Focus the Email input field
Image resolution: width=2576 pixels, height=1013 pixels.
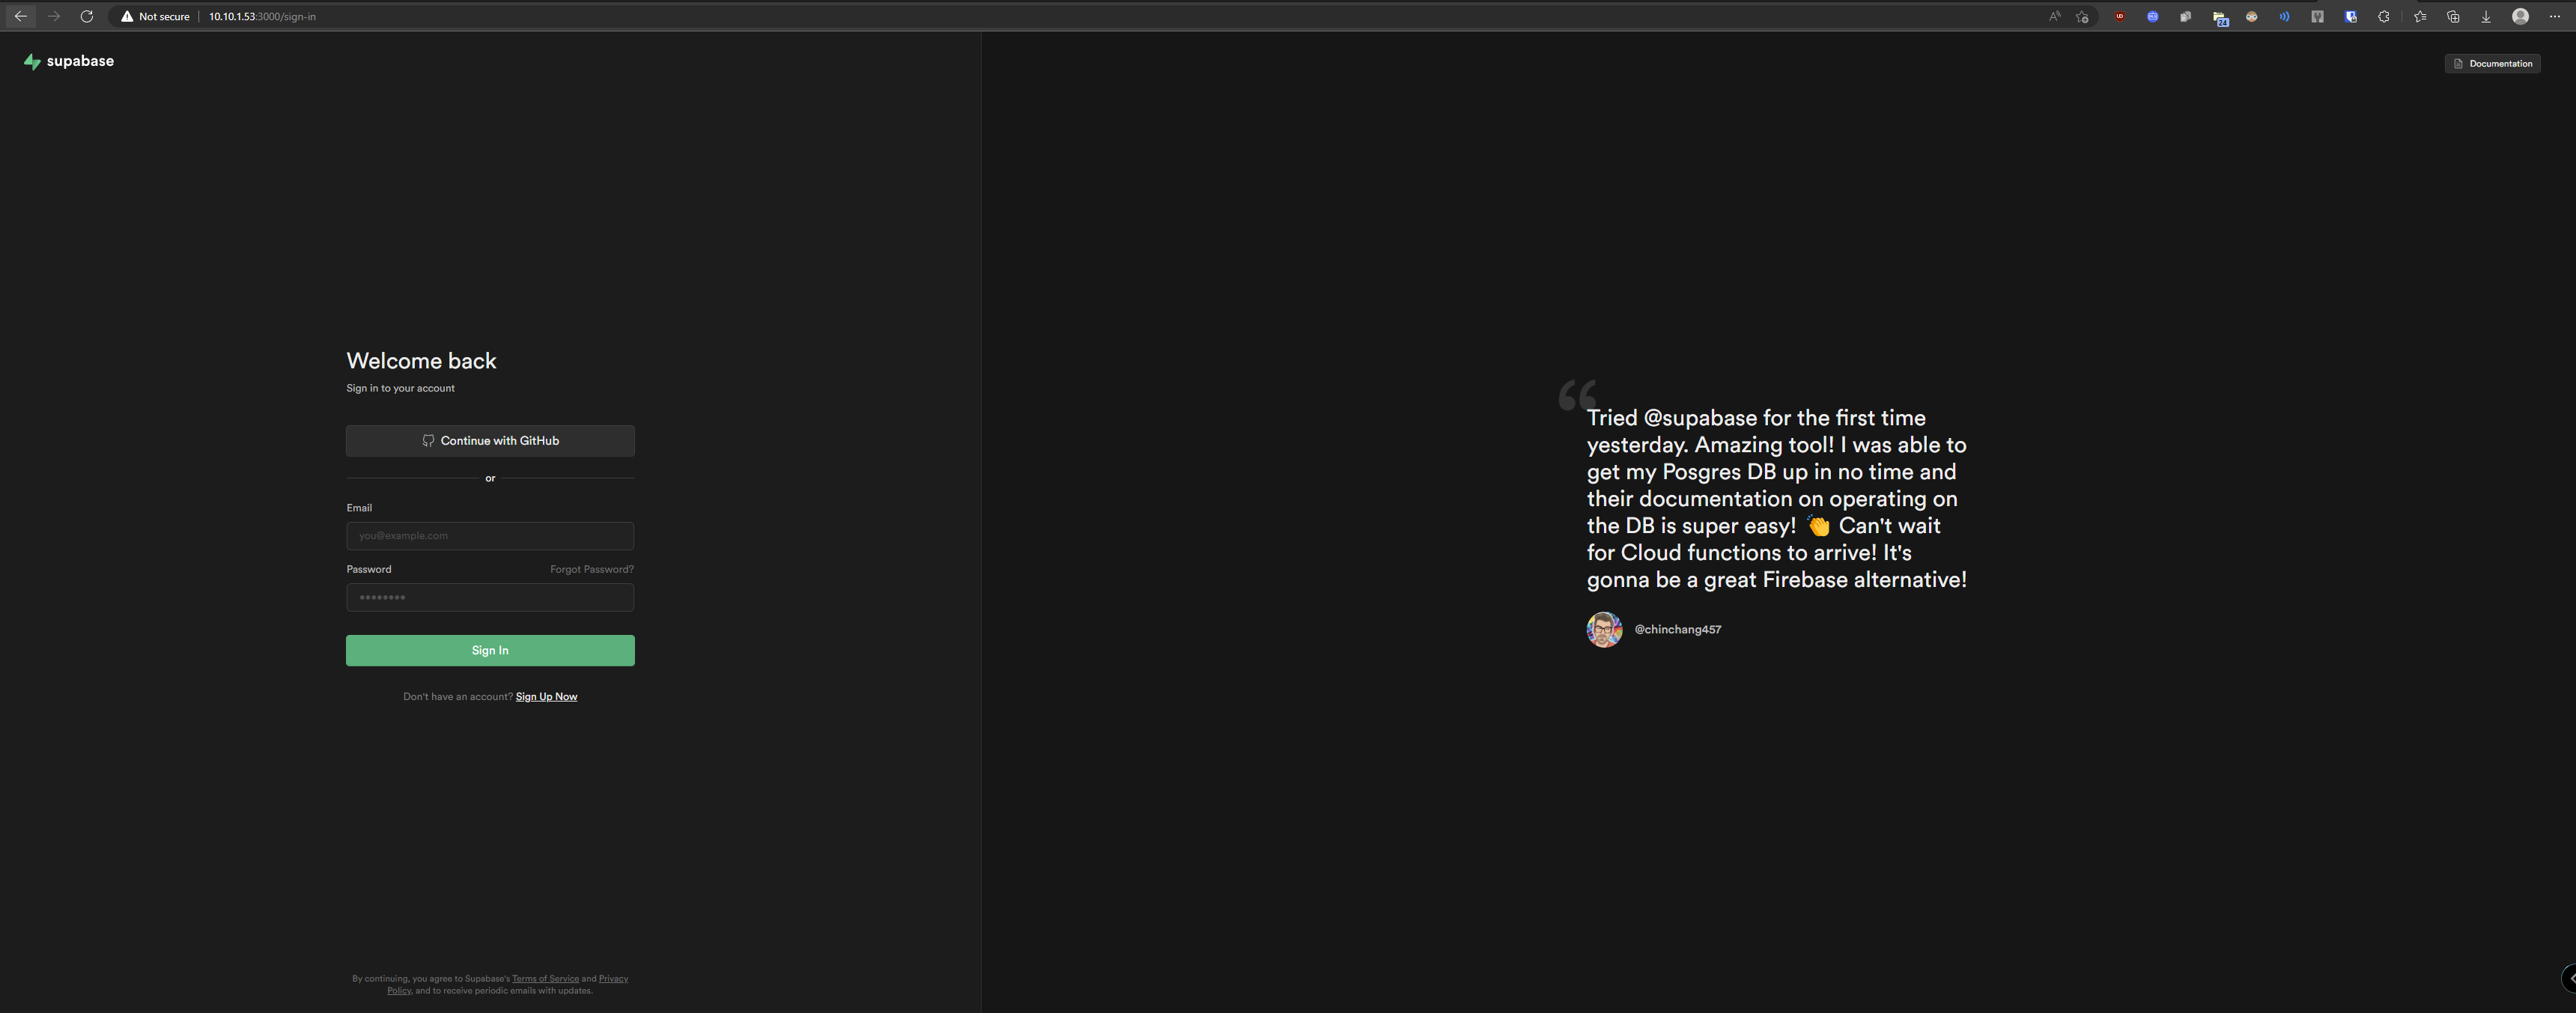490,536
